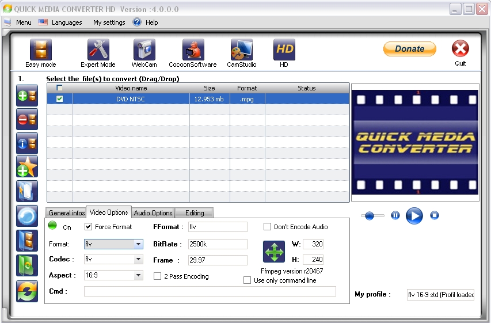This screenshot has width=491, height=323.
Task: Select the Video Options tab
Action: point(109,212)
